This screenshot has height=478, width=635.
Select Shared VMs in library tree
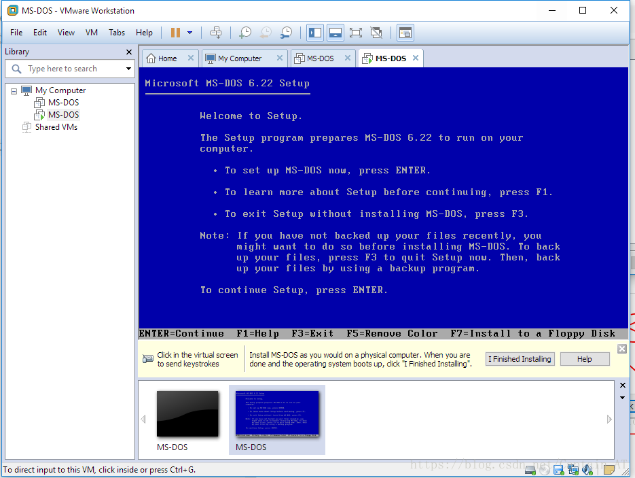point(56,127)
